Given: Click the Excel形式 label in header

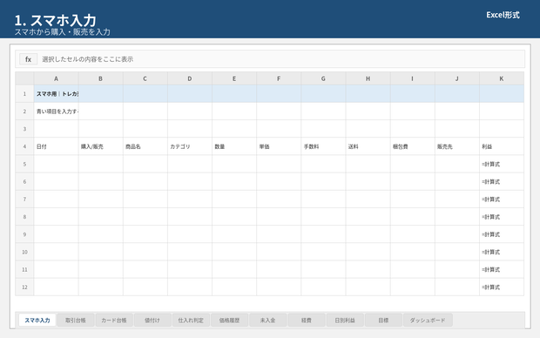Looking at the screenshot, I should point(503,15).
